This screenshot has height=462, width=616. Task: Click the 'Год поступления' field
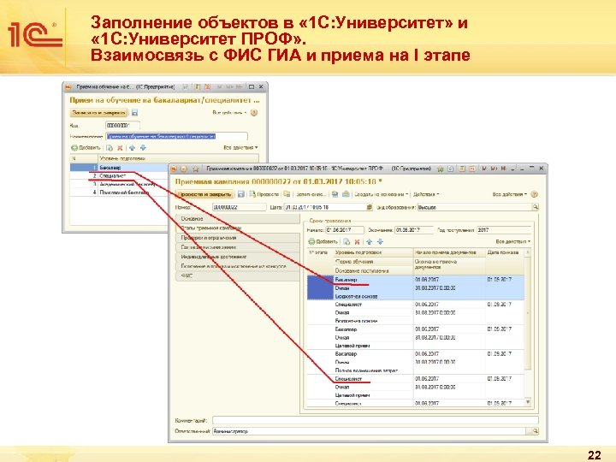coord(504,230)
